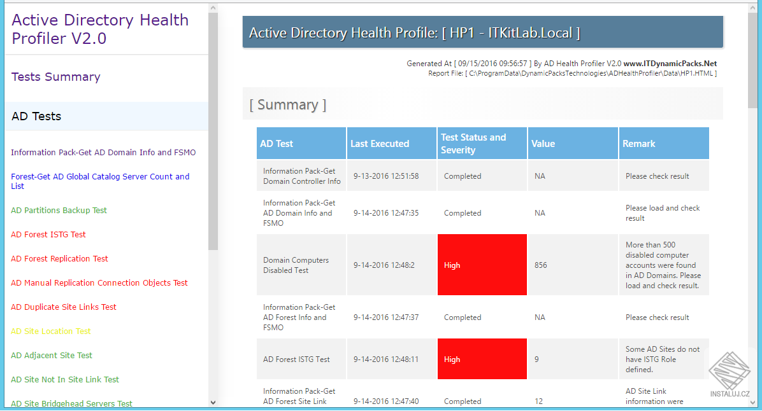The width and height of the screenshot is (762, 411).
Task: Click www.ITDynamicPacks.Net website text
Action: [x=670, y=64]
